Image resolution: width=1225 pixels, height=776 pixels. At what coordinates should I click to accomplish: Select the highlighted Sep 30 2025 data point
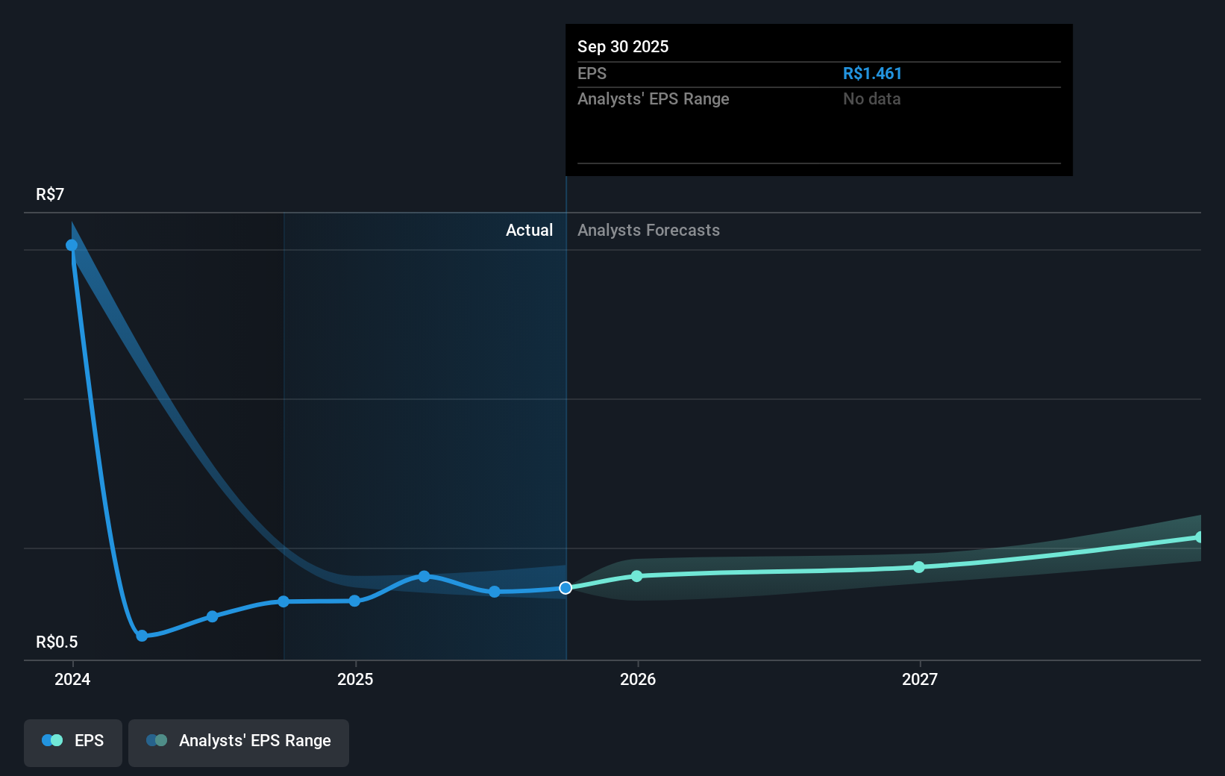click(565, 588)
